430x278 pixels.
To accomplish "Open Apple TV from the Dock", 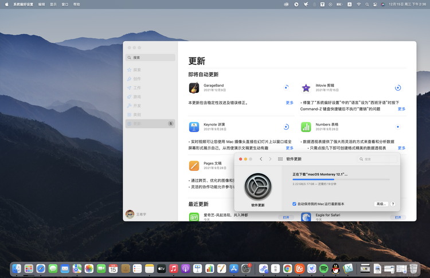I will pos(161,269).
